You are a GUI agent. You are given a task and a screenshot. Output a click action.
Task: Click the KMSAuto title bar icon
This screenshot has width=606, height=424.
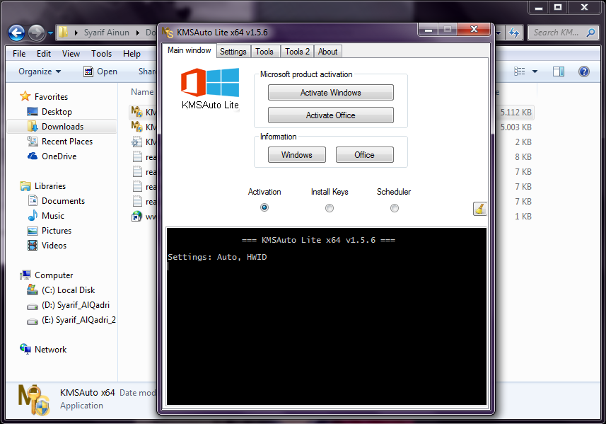tap(168, 33)
